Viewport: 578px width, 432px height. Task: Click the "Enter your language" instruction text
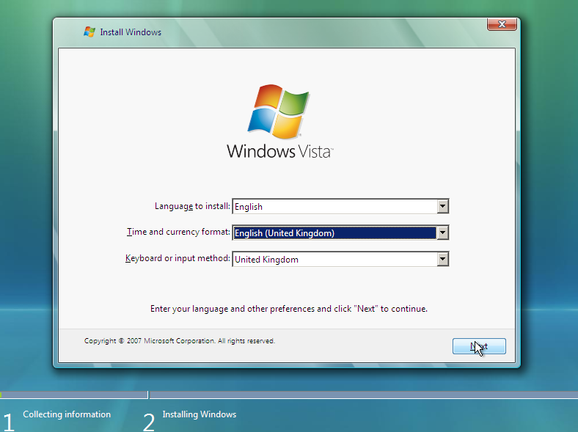point(288,309)
